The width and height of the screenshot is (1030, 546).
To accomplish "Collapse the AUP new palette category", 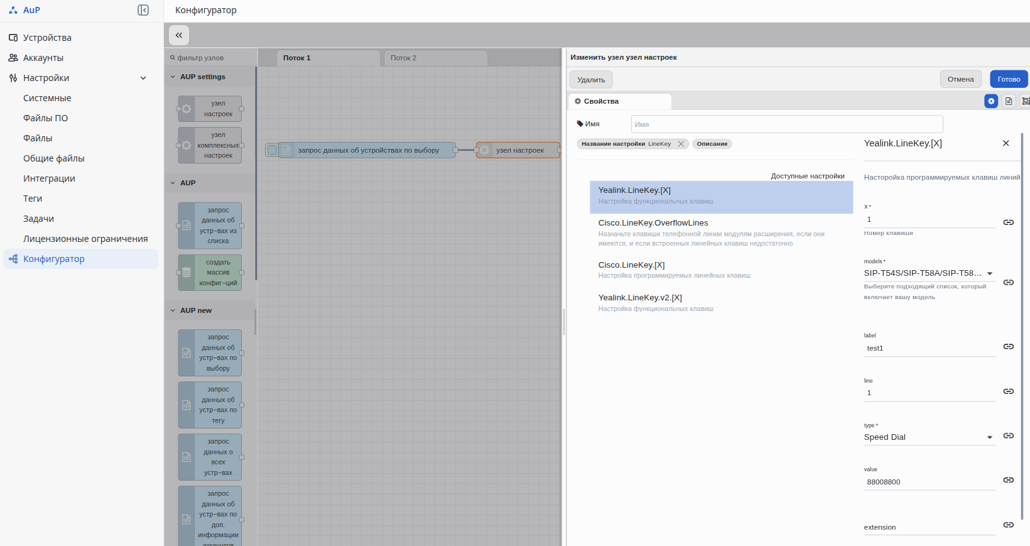I will pyautogui.click(x=173, y=310).
